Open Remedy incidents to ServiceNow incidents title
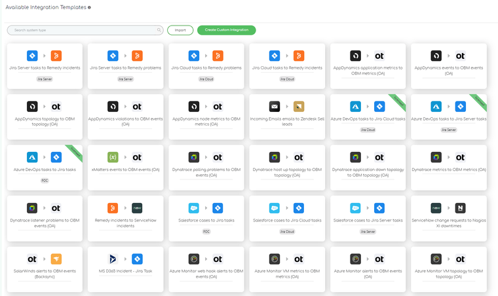 pos(125,223)
